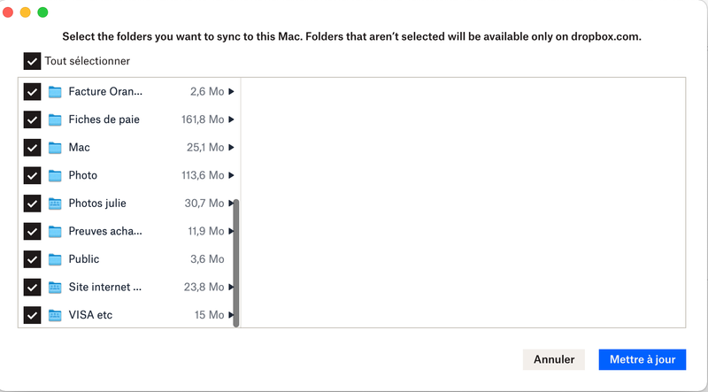Click the Fiches de paie folder icon

[x=56, y=119]
